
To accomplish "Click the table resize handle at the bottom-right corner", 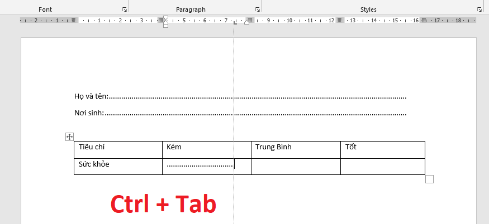I will (429, 179).
